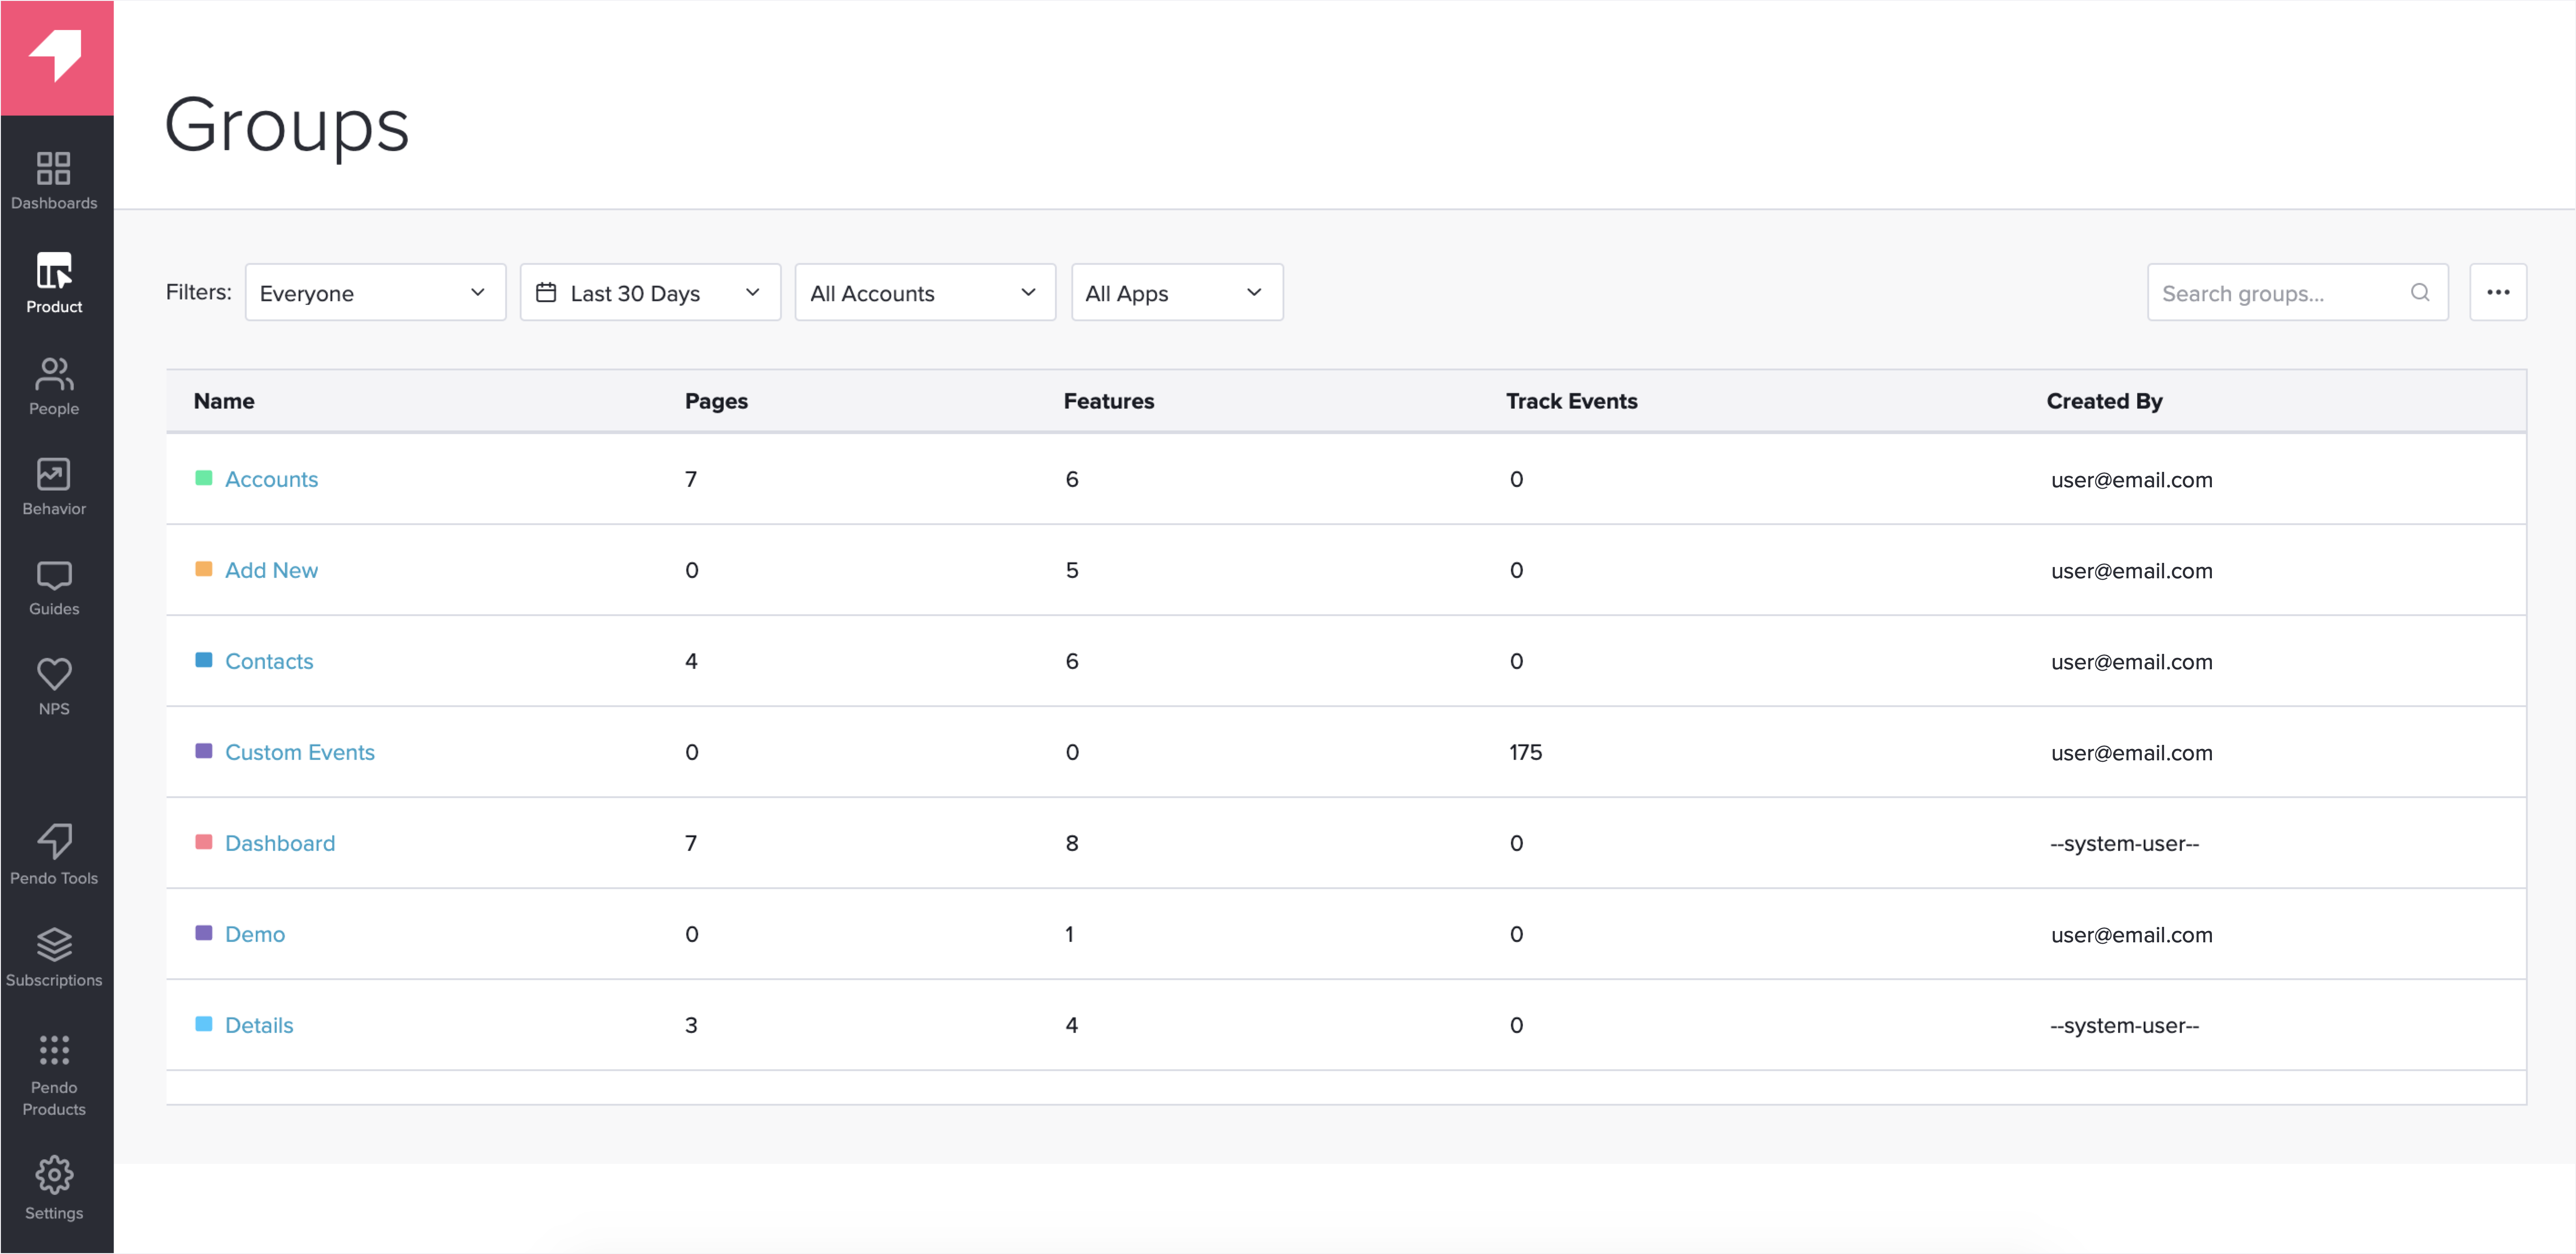Open the Pendo Products grid

click(x=54, y=1076)
